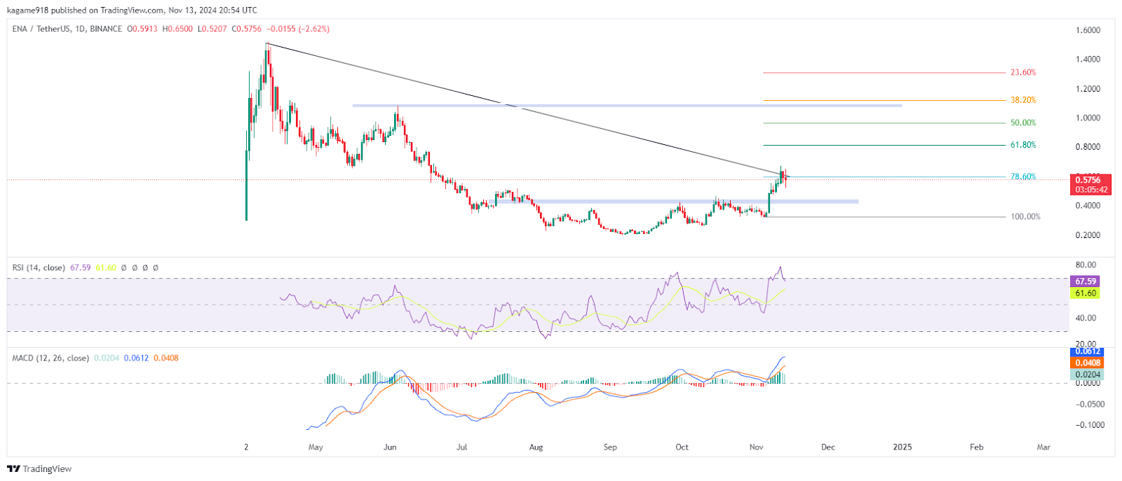Screen dimensions: 1122x481
Task: Select the 61.80% Fibonacci level label
Action: pyautogui.click(x=1023, y=145)
